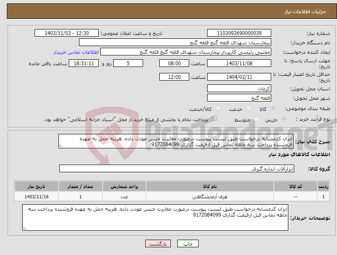This screenshot has width=337, height=255.
Task: Click the validity hour field 12:00
Action: pos(174,77)
